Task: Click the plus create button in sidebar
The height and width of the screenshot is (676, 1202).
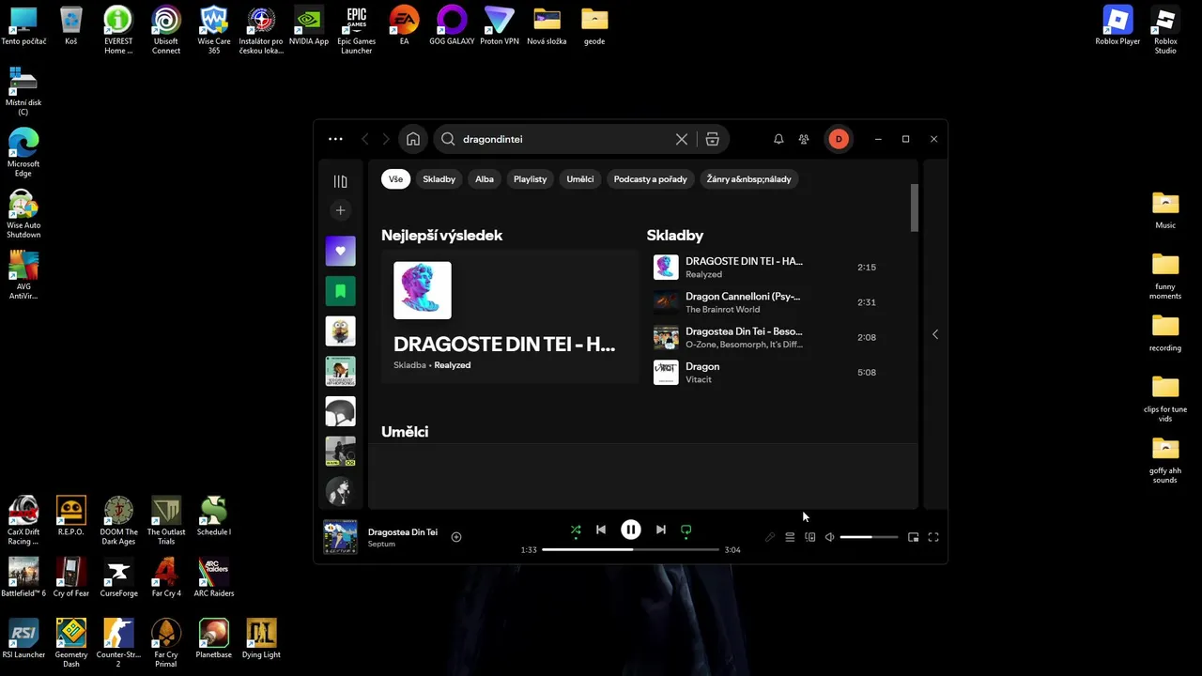Action: 340,210
